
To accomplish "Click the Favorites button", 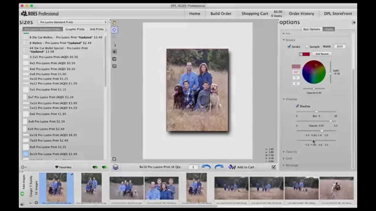I will tap(63, 167).
